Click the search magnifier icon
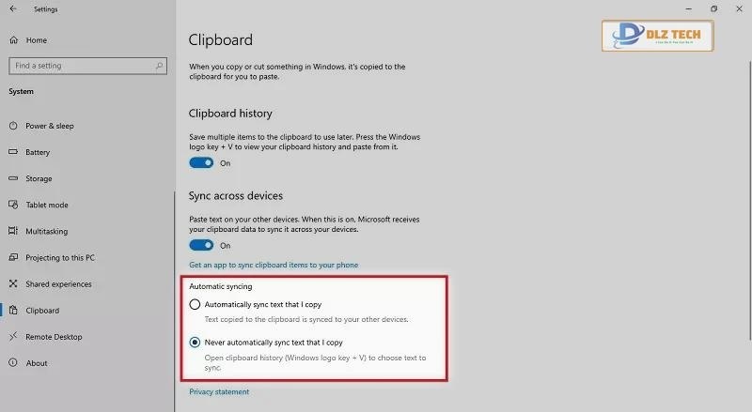This screenshot has width=752, height=412. coord(161,66)
